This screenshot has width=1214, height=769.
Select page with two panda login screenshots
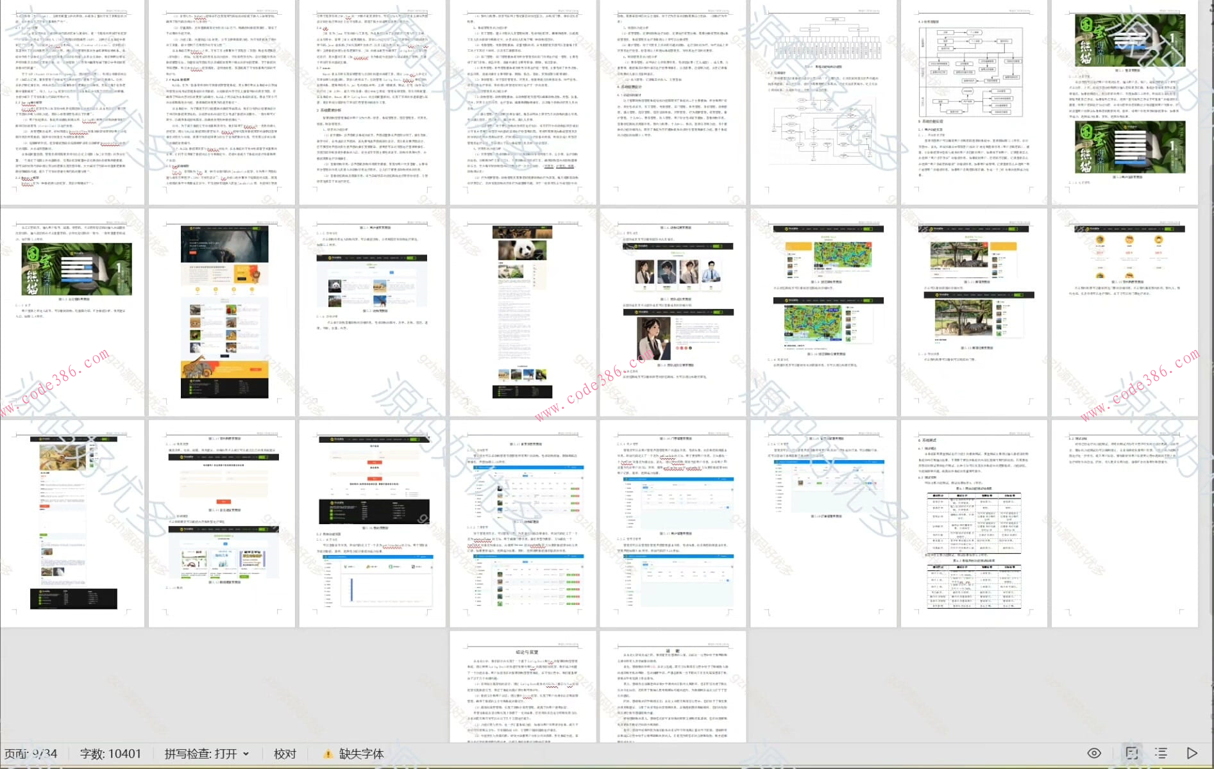click(1124, 103)
